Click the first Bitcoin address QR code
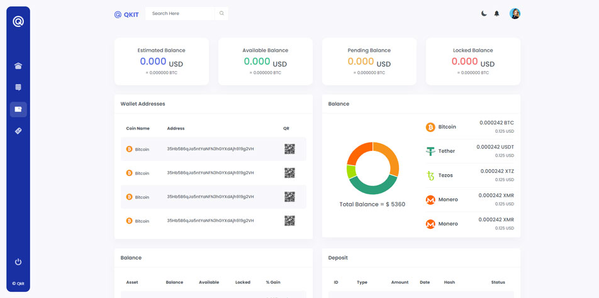 point(289,149)
